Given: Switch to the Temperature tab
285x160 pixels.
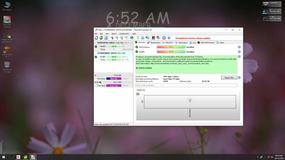Looking at the screenshot, I should point(154,43).
